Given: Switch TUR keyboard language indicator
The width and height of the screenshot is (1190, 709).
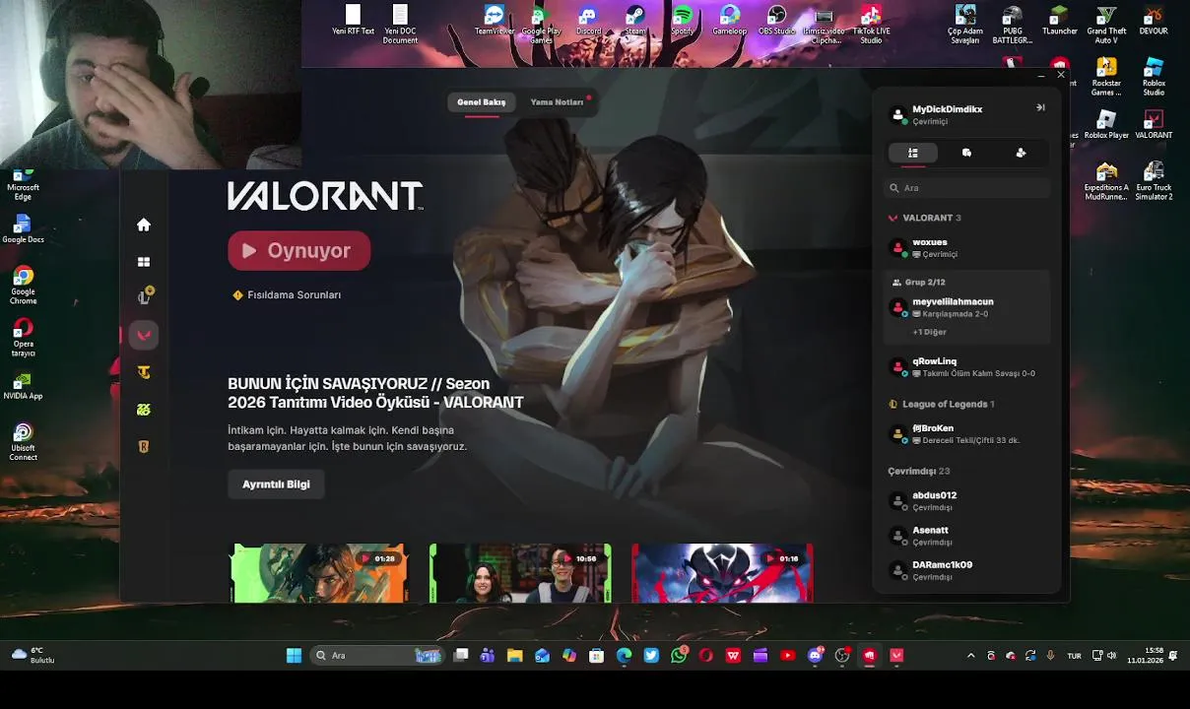Looking at the screenshot, I should coord(1074,656).
